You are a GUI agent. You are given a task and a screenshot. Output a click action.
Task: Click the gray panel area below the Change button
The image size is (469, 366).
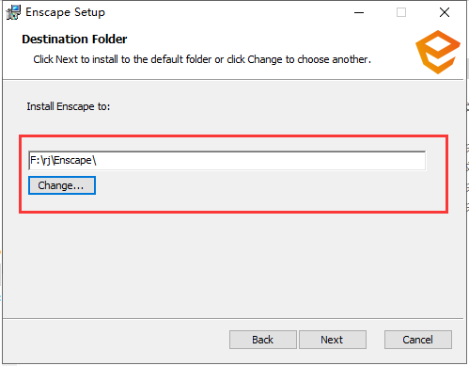tap(233, 263)
